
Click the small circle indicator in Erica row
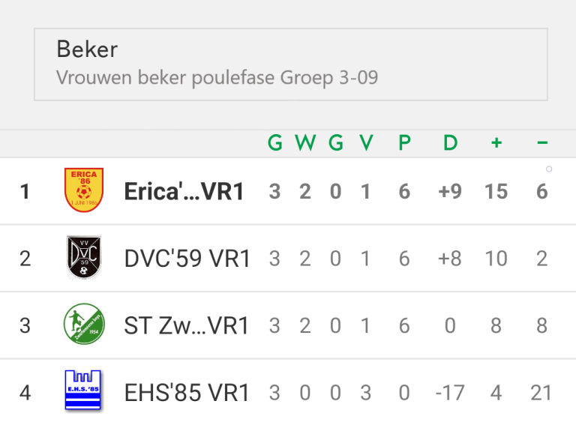pos(549,169)
